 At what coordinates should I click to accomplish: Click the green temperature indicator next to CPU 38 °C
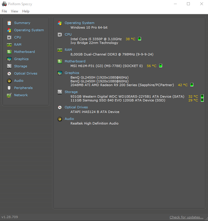pos(140,39)
